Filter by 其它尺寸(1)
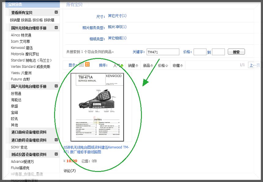Image resolution: width=263 pixels, height=182 pixels. (117, 16)
